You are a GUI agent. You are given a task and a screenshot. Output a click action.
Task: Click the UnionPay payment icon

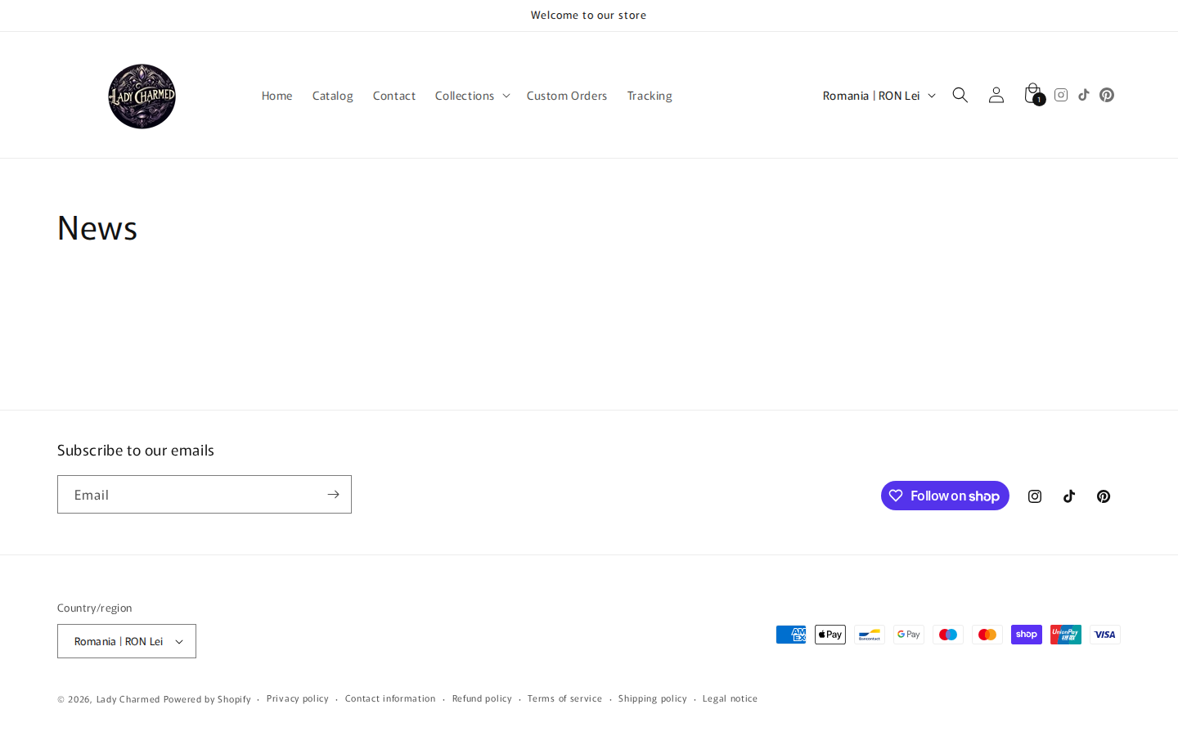click(1066, 635)
